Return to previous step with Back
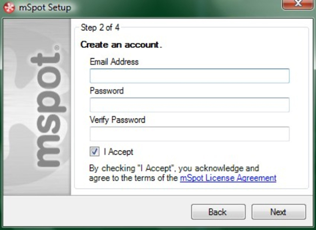This screenshot has width=316, height=230. pos(218,212)
